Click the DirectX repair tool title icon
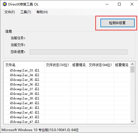 tap(5, 4)
